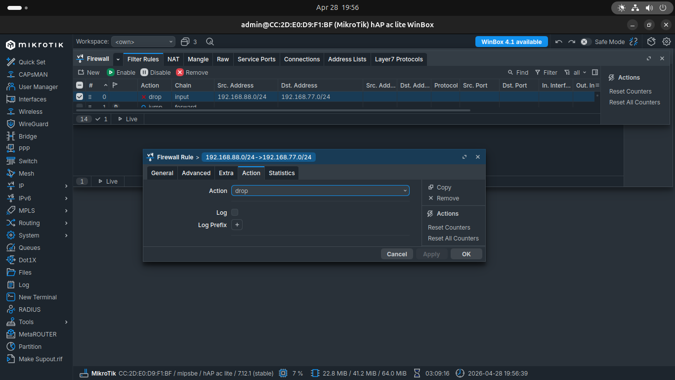Screen dimensions: 675x380
Task: Open the search magnifier beside Workspace
Action: pyautogui.click(x=210, y=42)
